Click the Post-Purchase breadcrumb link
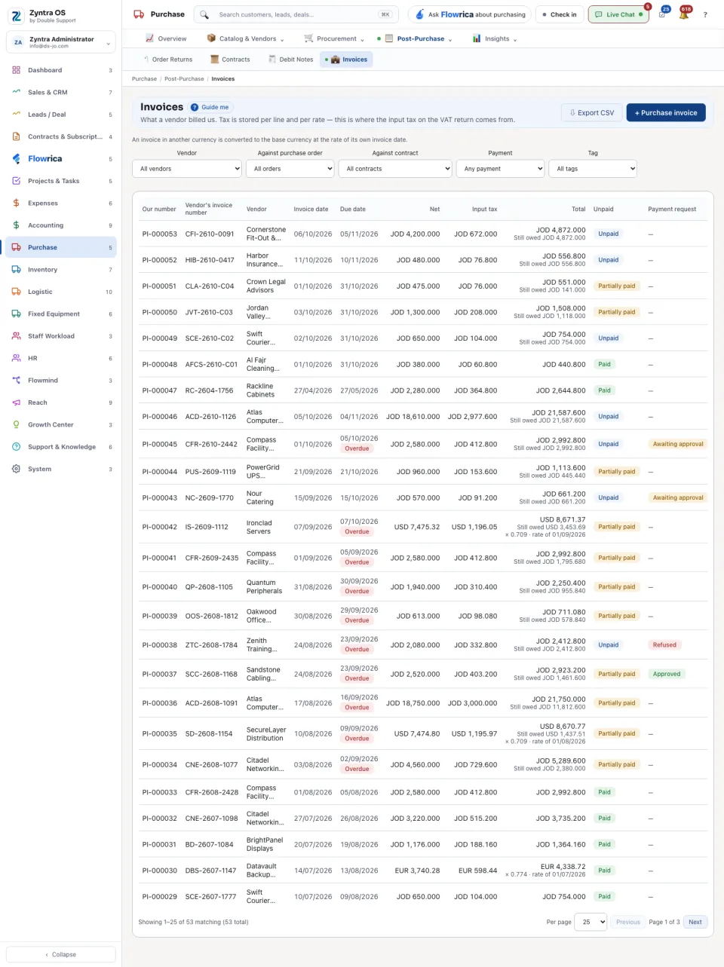The width and height of the screenshot is (724, 967). 184,79
